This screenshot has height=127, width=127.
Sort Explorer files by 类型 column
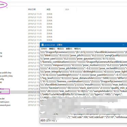point(48,9)
